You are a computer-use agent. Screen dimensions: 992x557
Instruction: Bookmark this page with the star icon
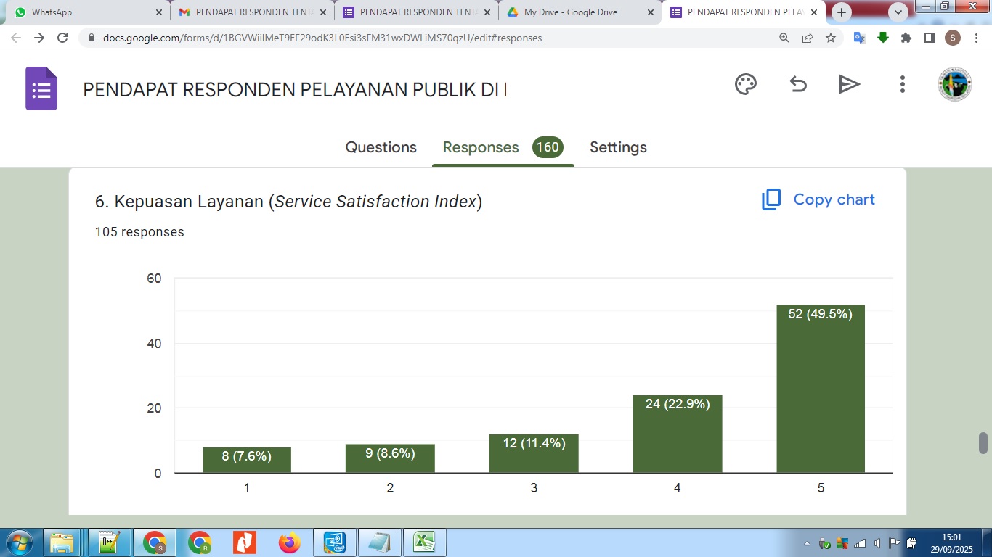click(x=831, y=38)
